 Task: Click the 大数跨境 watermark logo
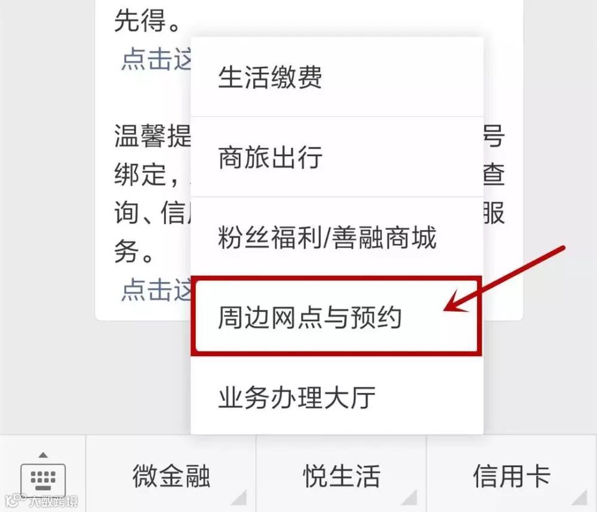pyautogui.click(x=41, y=501)
